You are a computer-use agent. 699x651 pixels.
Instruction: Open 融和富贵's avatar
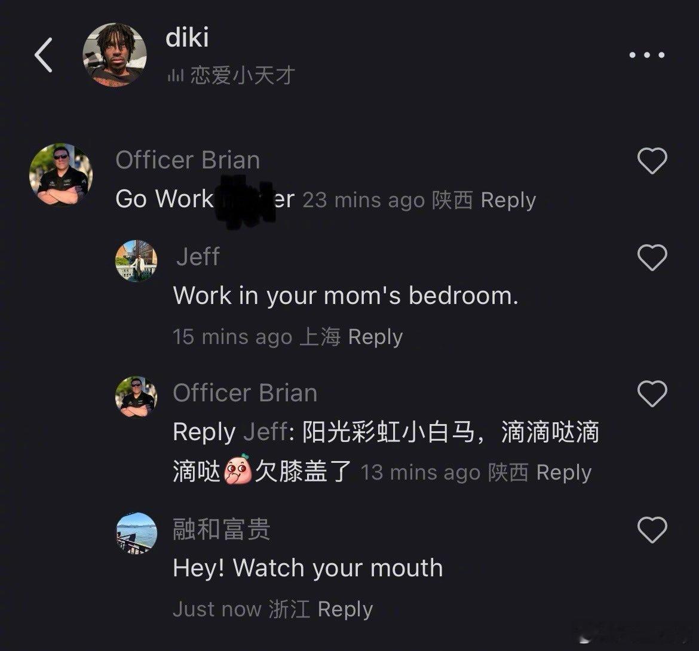(136, 533)
